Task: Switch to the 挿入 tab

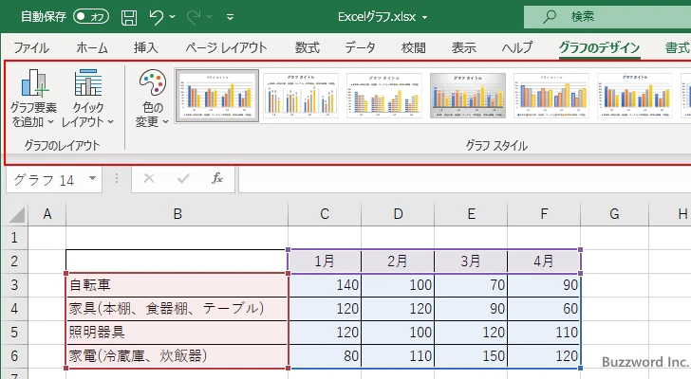Action: 146,47
